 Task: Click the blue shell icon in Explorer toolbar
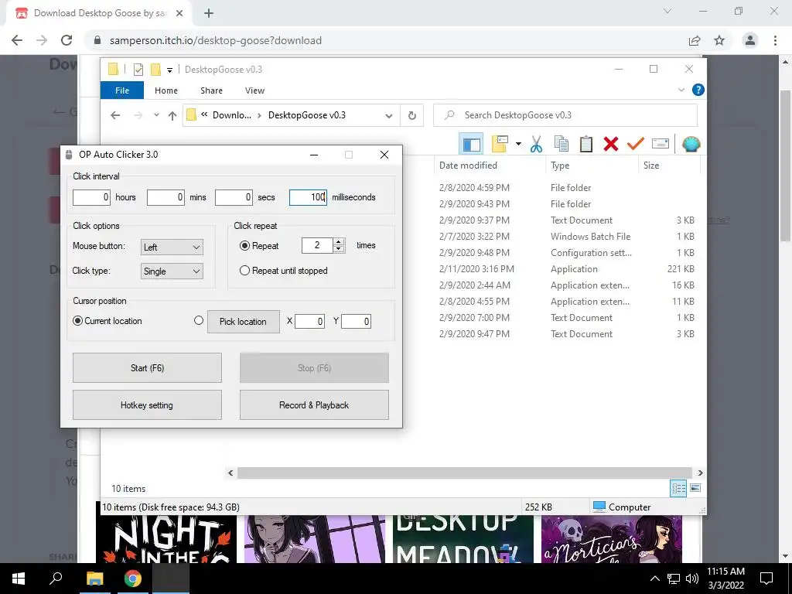click(x=691, y=144)
